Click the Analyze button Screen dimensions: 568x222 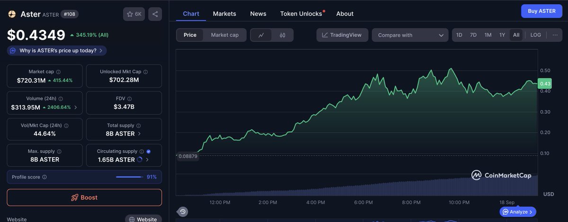(518, 212)
